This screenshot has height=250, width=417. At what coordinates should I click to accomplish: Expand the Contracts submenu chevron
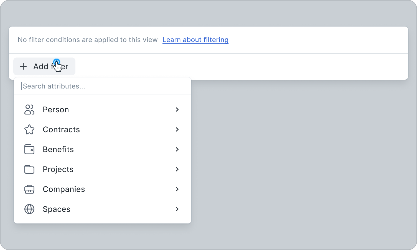point(177,129)
